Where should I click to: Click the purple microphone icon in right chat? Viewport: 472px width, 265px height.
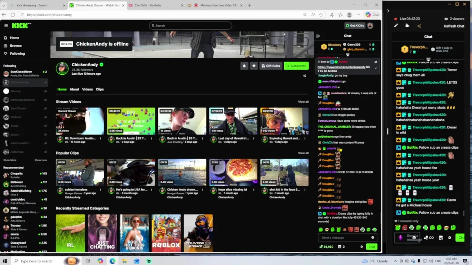click(400, 237)
